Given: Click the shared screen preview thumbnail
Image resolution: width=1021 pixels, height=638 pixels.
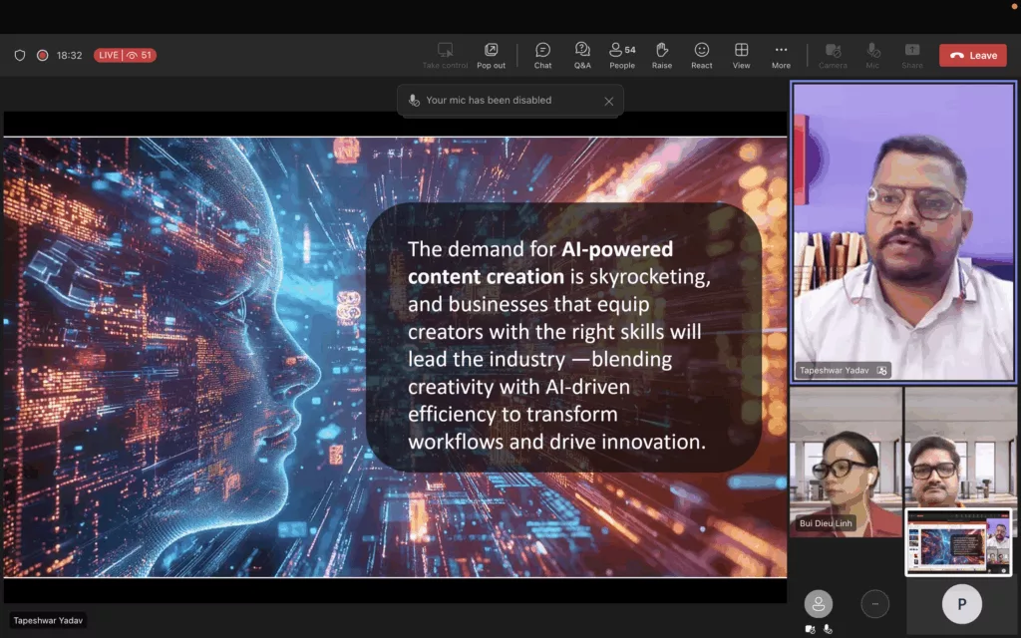Looking at the screenshot, I should (957, 542).
